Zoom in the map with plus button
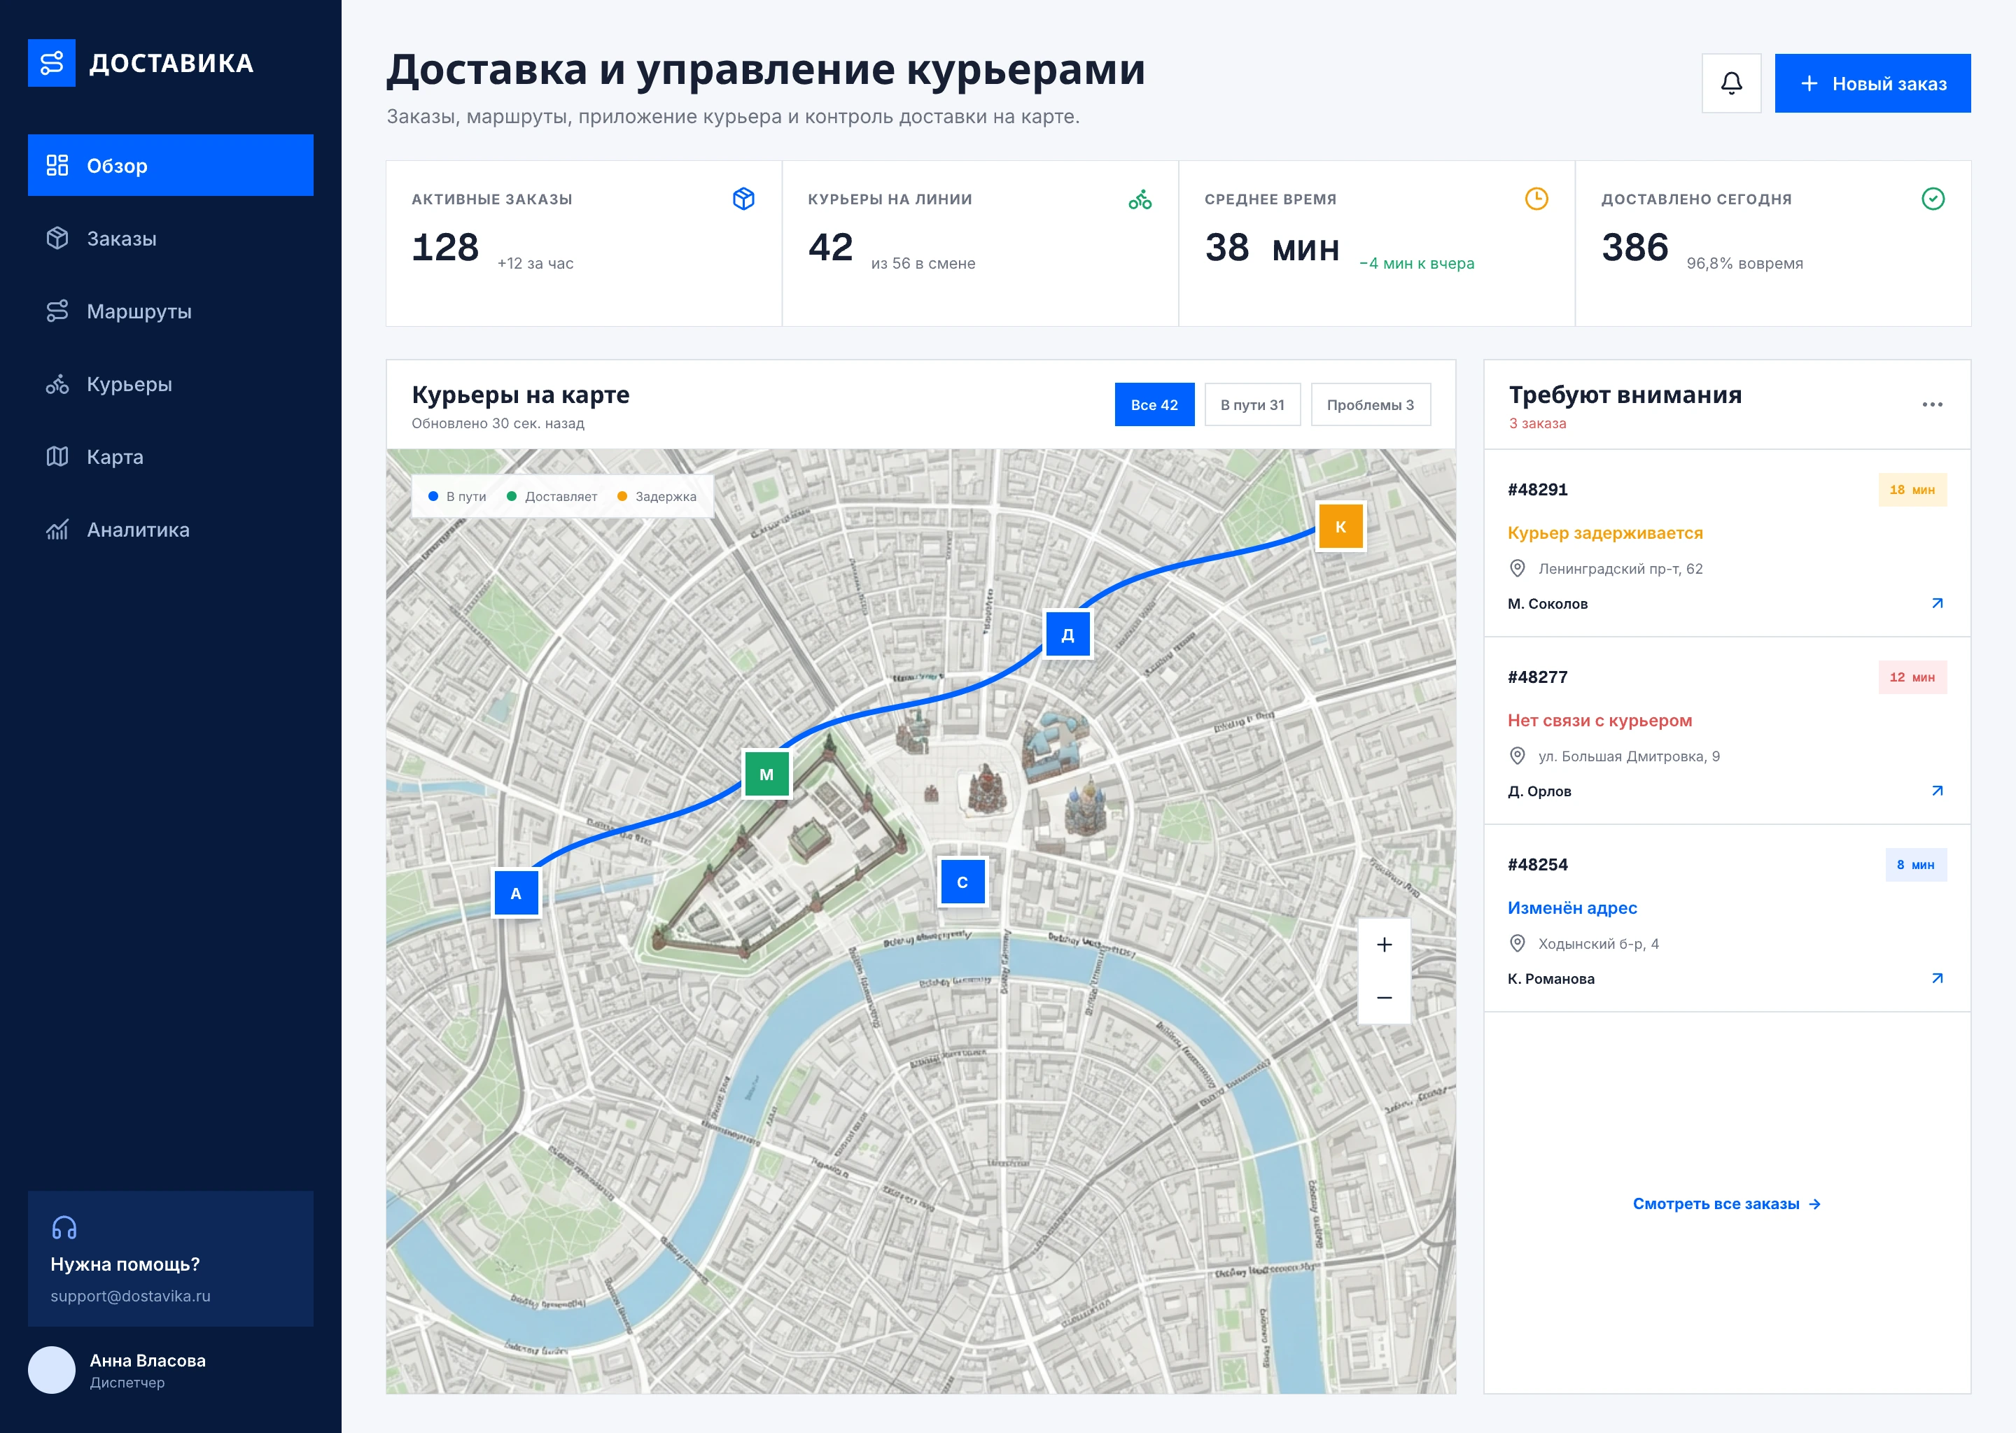2016x1433 pixels. (x=1383, y=944)
